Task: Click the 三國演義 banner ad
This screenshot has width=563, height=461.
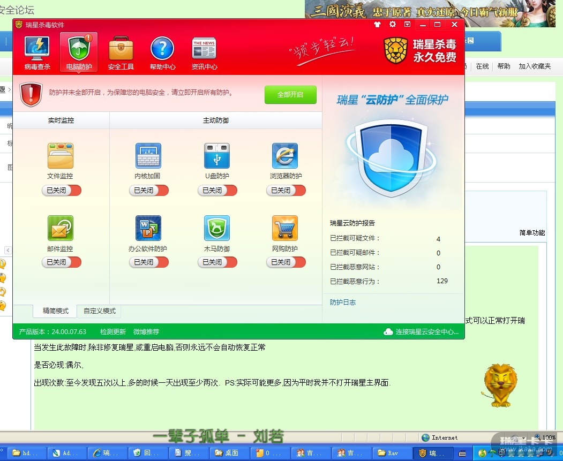Action: click(430, 13)
